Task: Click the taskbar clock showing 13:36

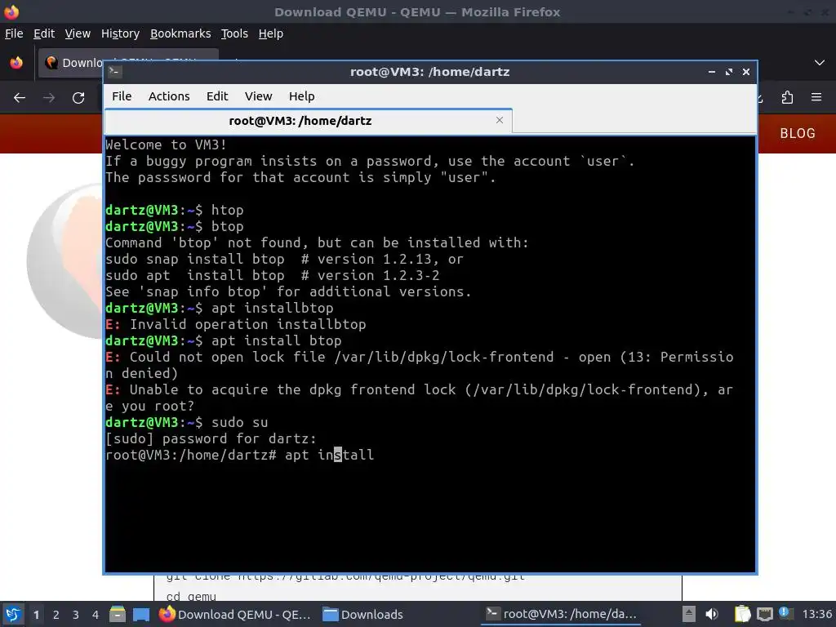Action: [816, 614]
